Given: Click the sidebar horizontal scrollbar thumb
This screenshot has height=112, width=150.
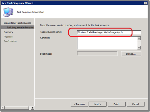Looking at the screenshot, I should pyautogui.click(x=17, y=108).
